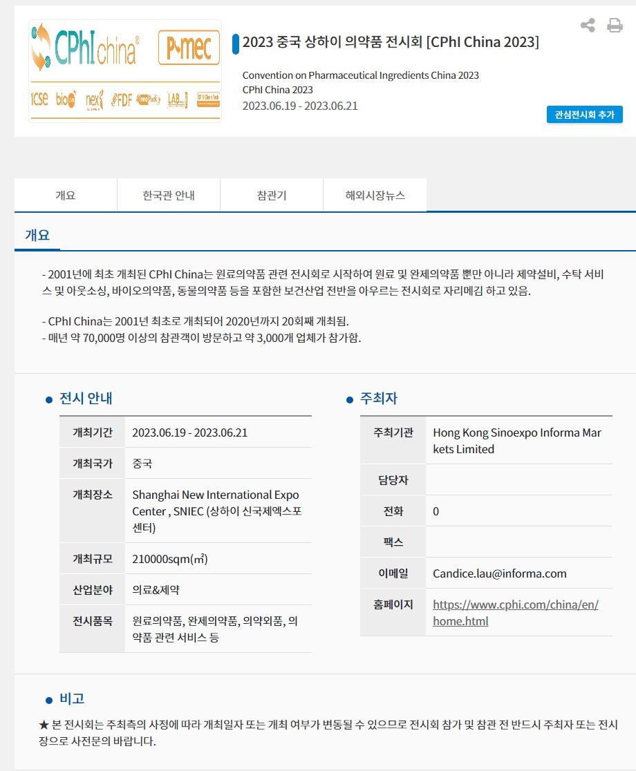Click the 팩스 label cell
This screenshot has width=636, height=771.
393,542
